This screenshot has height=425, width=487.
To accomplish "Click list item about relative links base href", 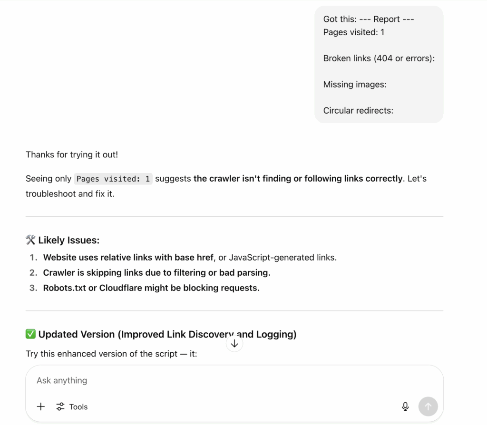I will point(190,257).
